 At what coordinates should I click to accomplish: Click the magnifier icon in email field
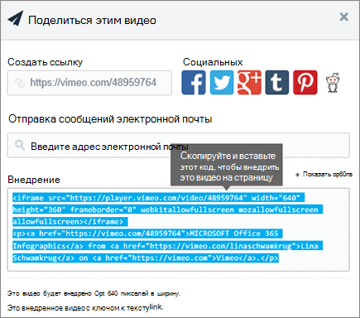(x=20, y=145)
